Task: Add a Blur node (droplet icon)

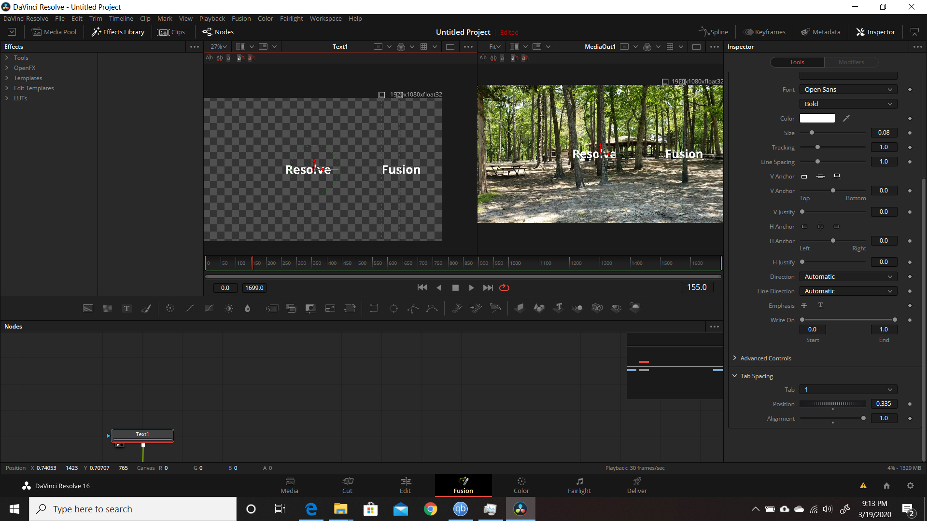Action: click(248, 308)
